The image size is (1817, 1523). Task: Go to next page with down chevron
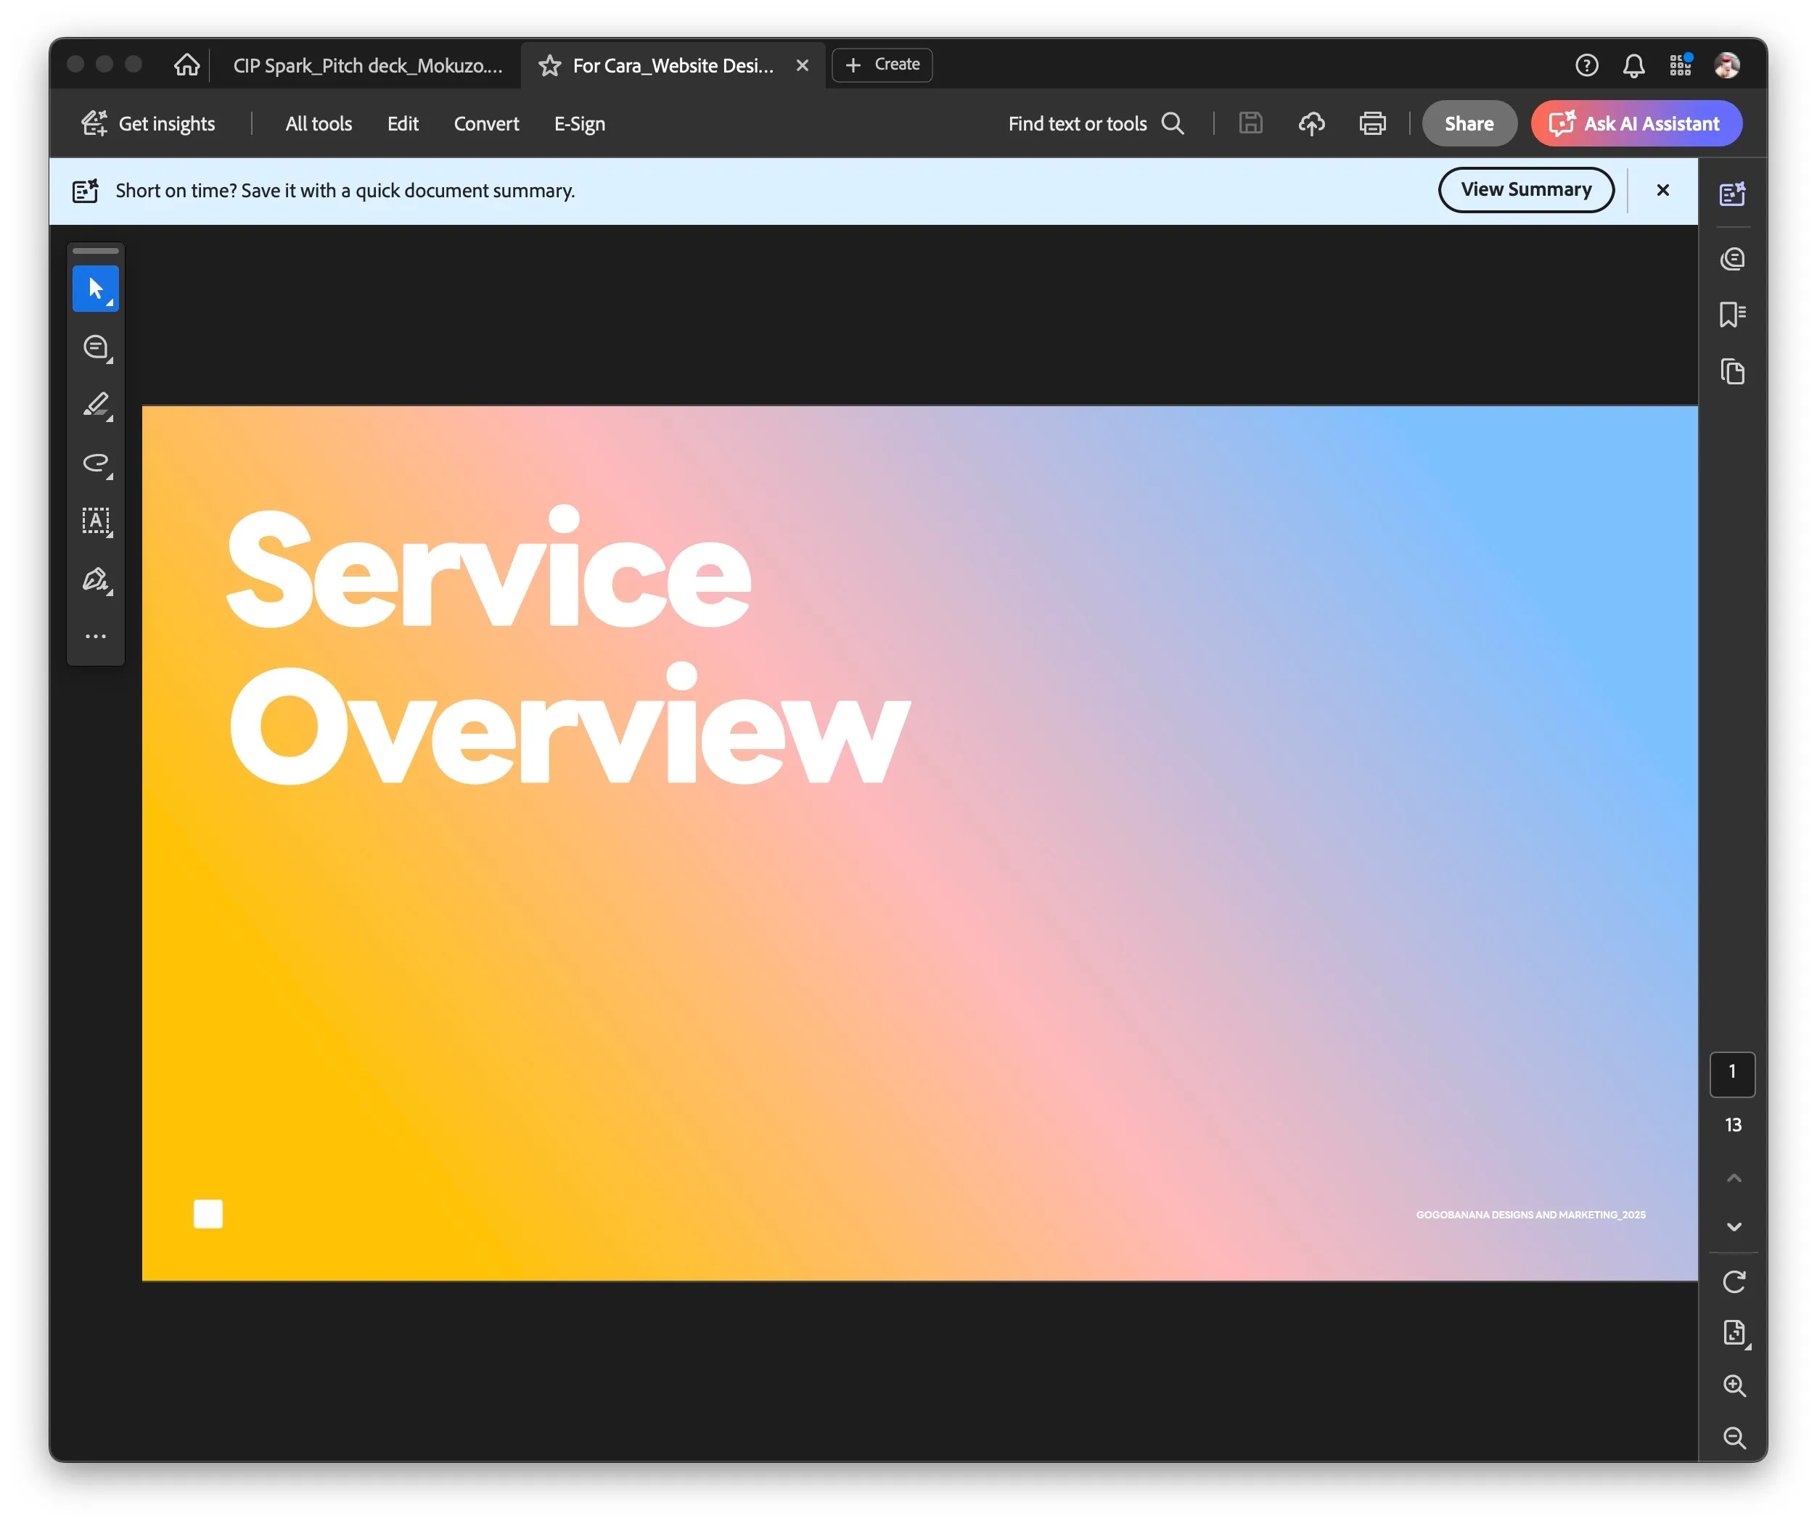(1733, 1227)
